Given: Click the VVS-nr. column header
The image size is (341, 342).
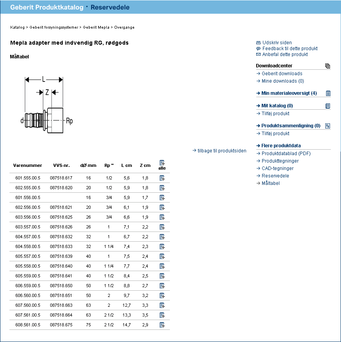Looking at the screenshot, I should click(61, 165).
